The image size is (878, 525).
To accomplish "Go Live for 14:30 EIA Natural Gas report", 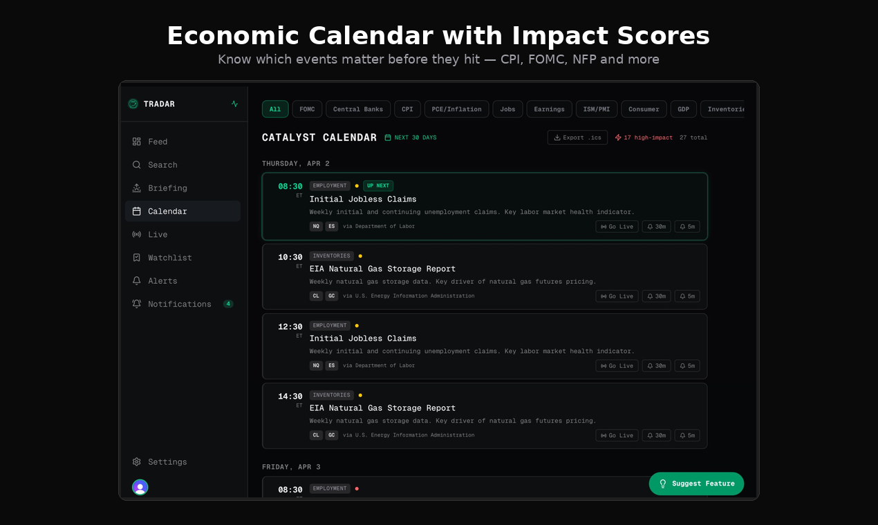I will [617, 435].
